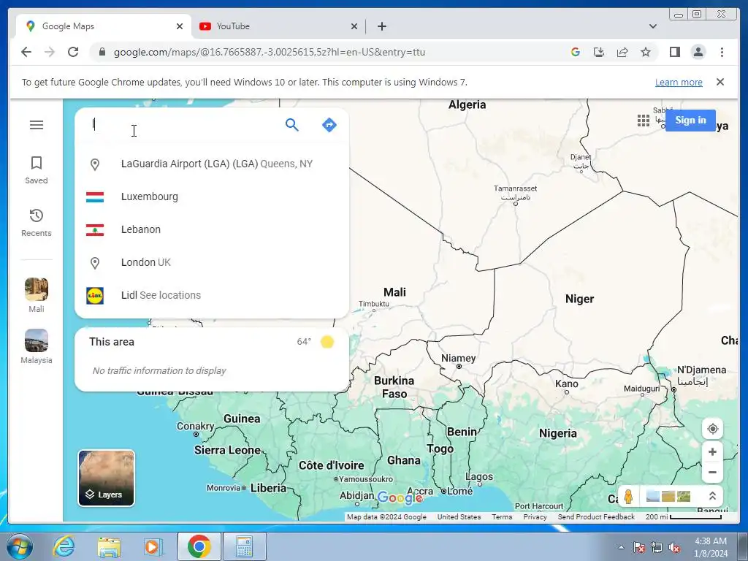Toggle the map scale units
The height and width of the screenshot is (561, 748).
point(684,516)
